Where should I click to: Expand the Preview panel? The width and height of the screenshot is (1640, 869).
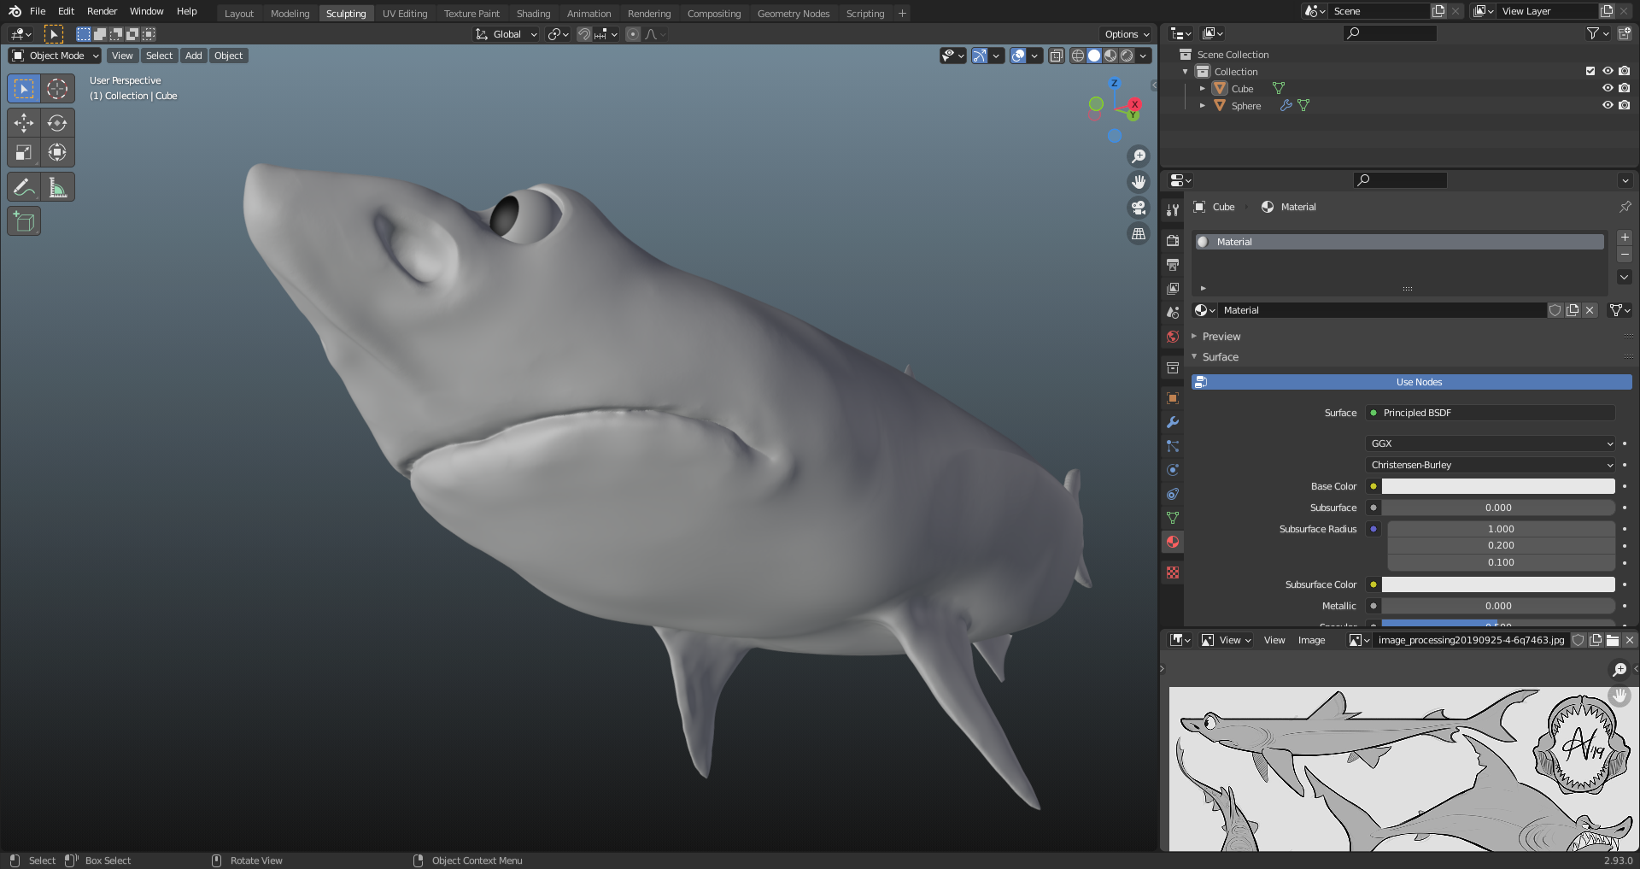click(x=1221, y=337)
